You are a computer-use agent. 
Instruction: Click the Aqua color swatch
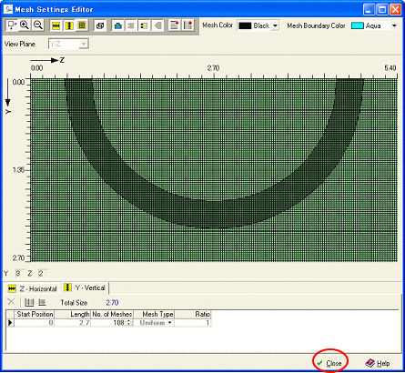pyautogui.click(x=358, y=25)
